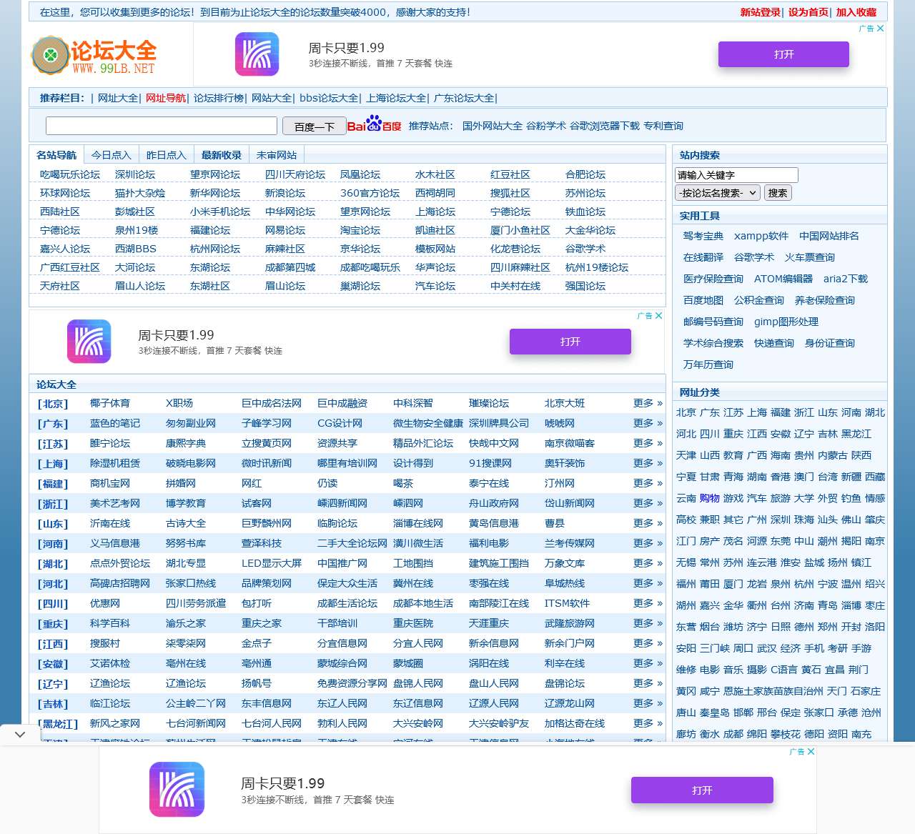Image resolution: width=915 pixels, height=834 pixels.
Task: Open the ad info icon in top banner
Action: point(866,29)
